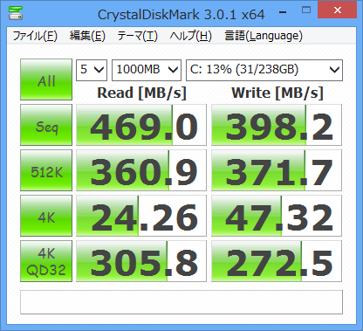Image resolution: width=363 pixels, height=331 pixels.
Task: Open the ファイル(F) menu
Action: click(x=35, y=36)
